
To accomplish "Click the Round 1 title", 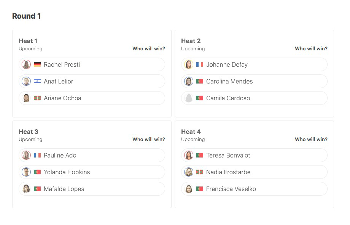I will (26, 16).
